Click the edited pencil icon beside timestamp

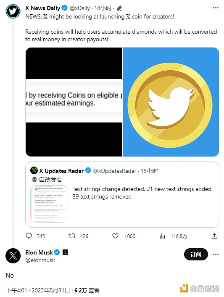pos(119,8)
